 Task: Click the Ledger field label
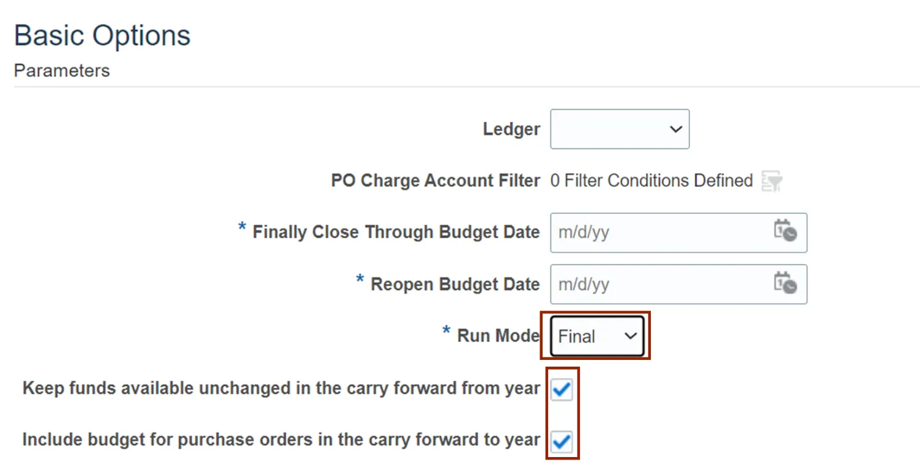click(x=511, y=130)
